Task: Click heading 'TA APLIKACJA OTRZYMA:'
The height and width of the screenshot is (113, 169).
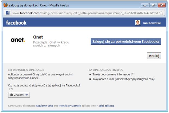Action: (106, 70)
